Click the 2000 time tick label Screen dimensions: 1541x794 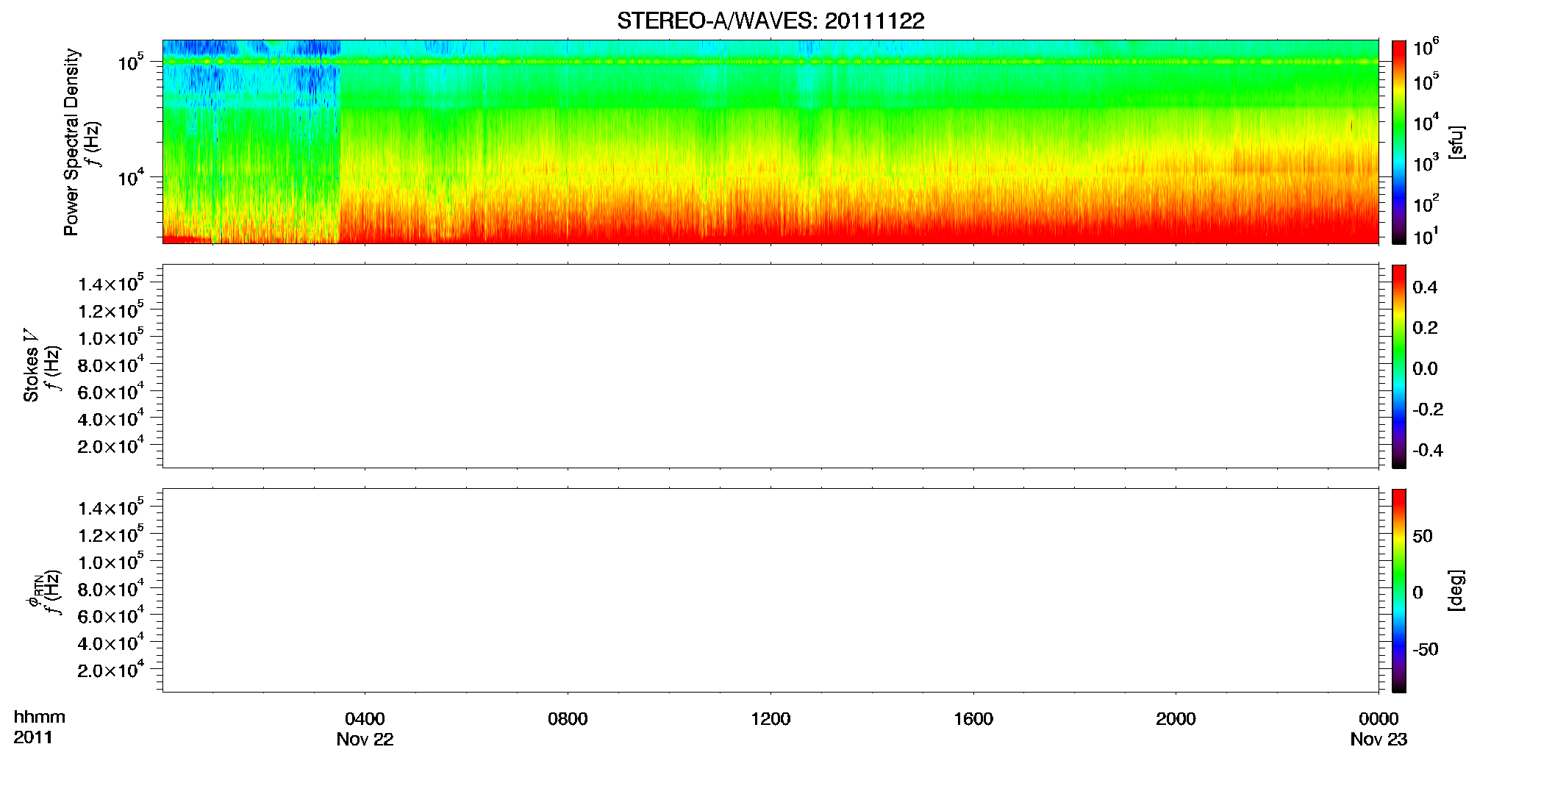pyautogui.click(x=1176, y=718)
